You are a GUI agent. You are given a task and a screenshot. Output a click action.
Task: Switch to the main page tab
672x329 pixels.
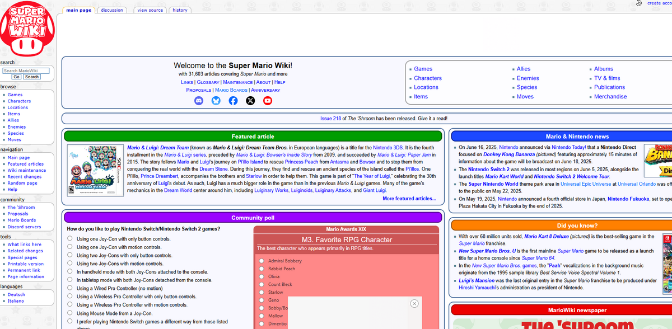(x=78, y=10)
